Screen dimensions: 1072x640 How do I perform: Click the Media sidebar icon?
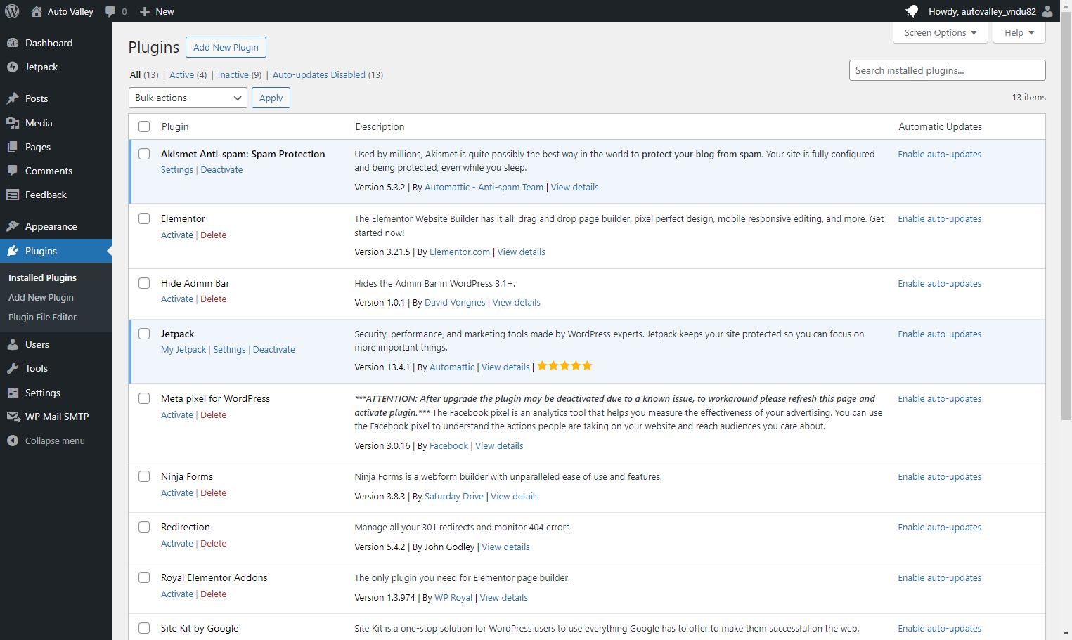click(13, 123)
